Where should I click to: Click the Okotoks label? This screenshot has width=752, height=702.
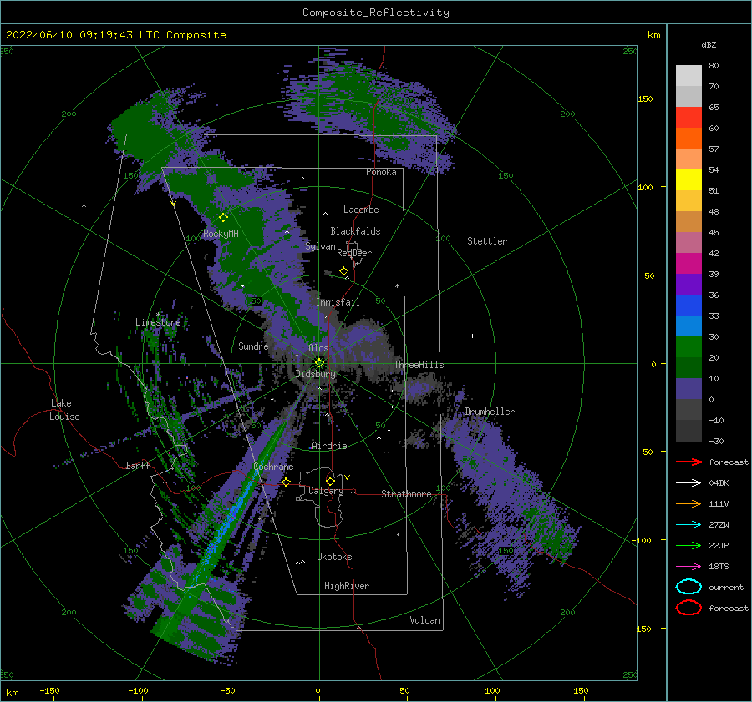[334, 557]
